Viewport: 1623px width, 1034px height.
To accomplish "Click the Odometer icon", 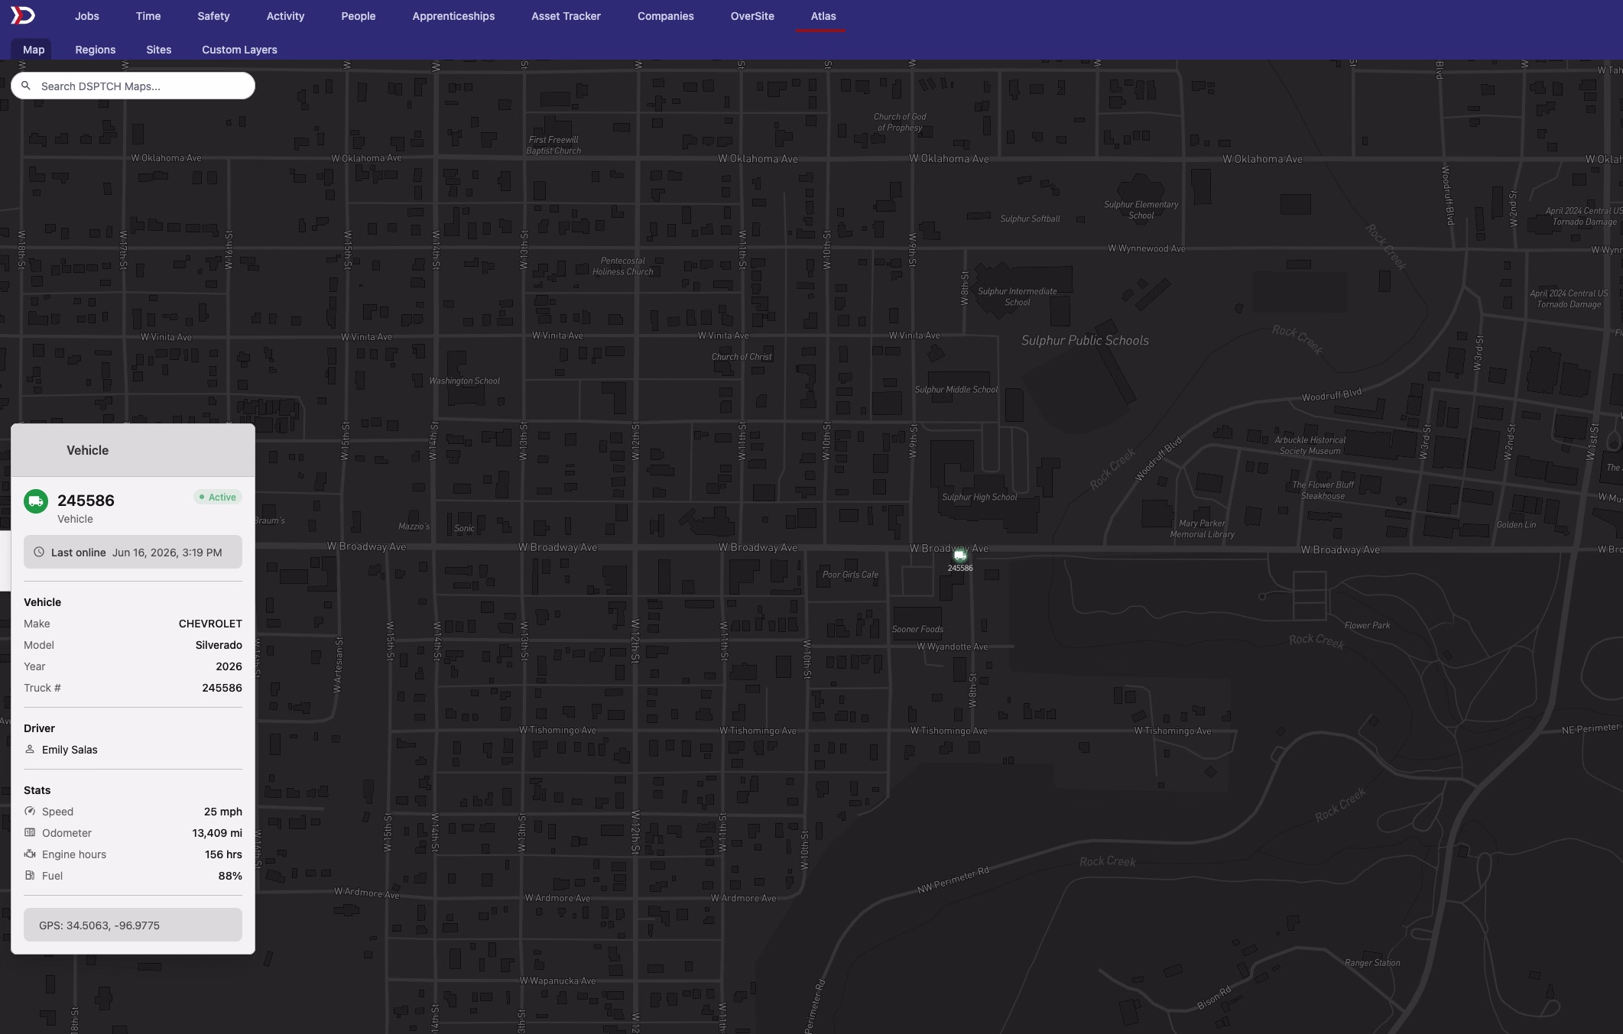I will click(30, 832).
